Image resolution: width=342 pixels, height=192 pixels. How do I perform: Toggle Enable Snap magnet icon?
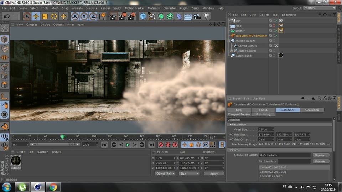pyautogui.click(x=4, y=126)
